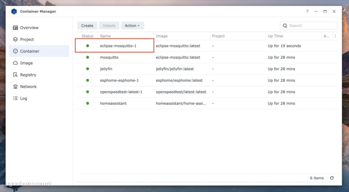This screenshot has width=349, height=192.
Task: Select the openspeedtest-latest-1 container name
Action: click(121, 92)
